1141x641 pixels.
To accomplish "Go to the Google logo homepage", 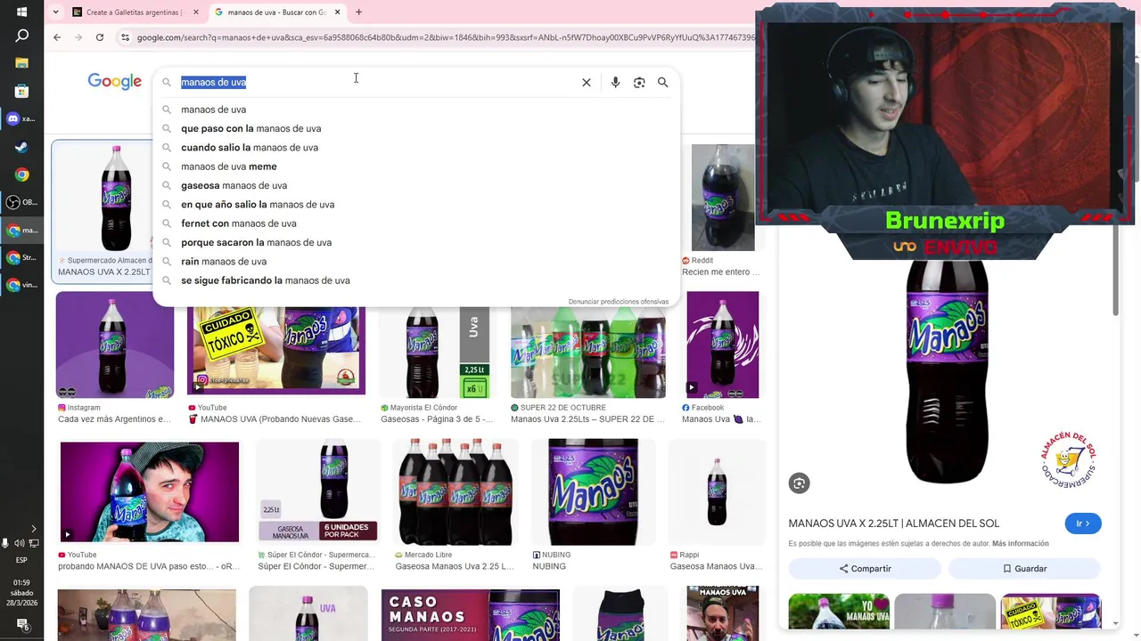I will (114, 81).
